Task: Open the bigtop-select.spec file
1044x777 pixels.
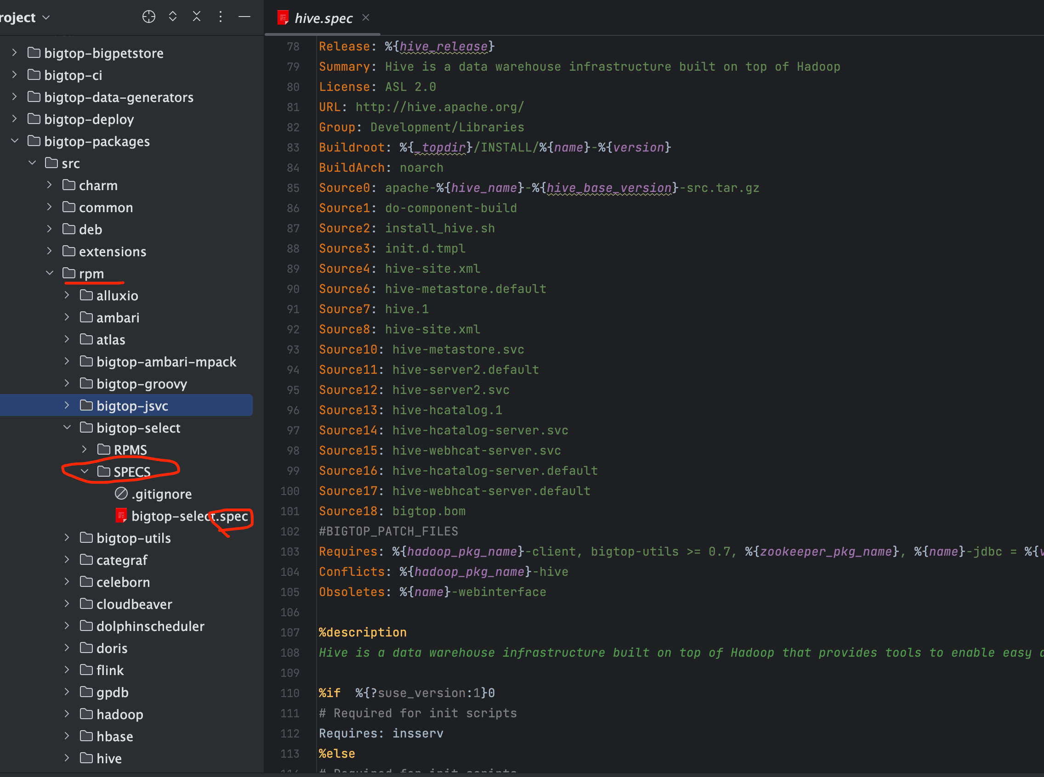Action: (189, 516)
